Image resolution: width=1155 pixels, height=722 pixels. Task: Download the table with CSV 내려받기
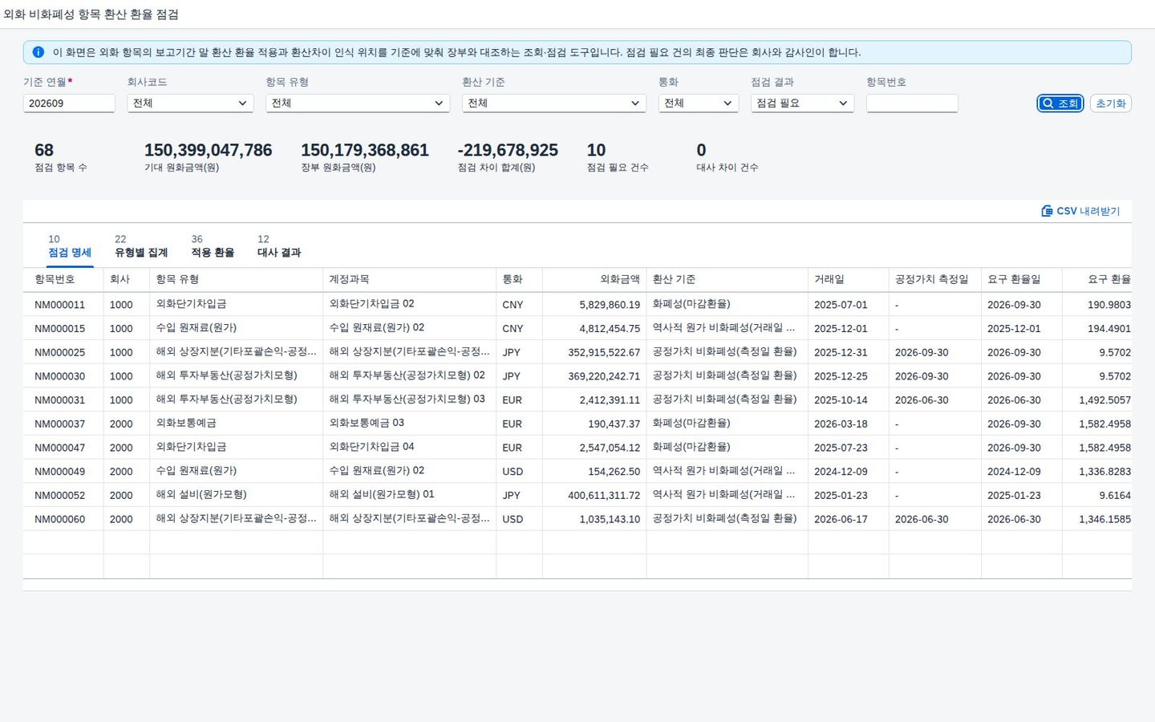(1080, 211)
